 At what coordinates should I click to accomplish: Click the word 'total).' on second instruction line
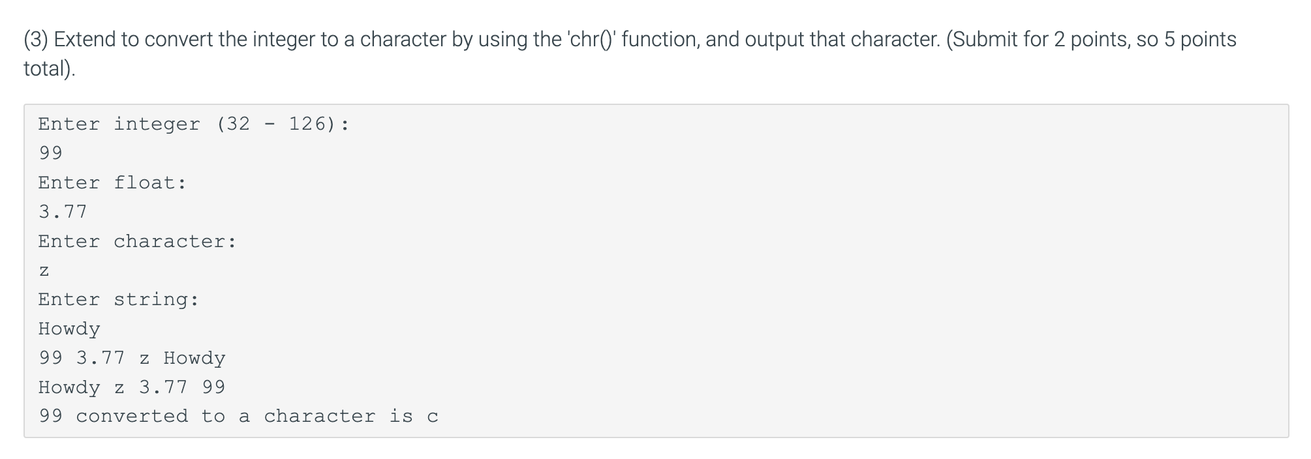click(x=50, y=68)
